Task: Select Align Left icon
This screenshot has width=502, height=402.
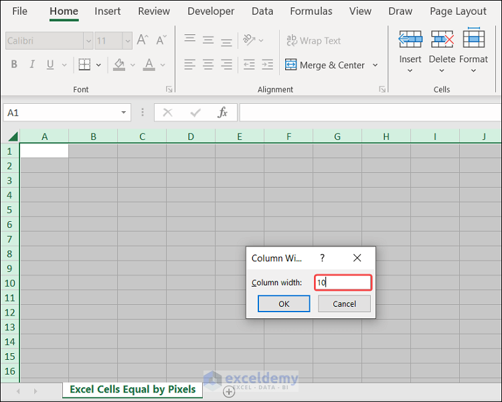Action: tap(190, 64)
